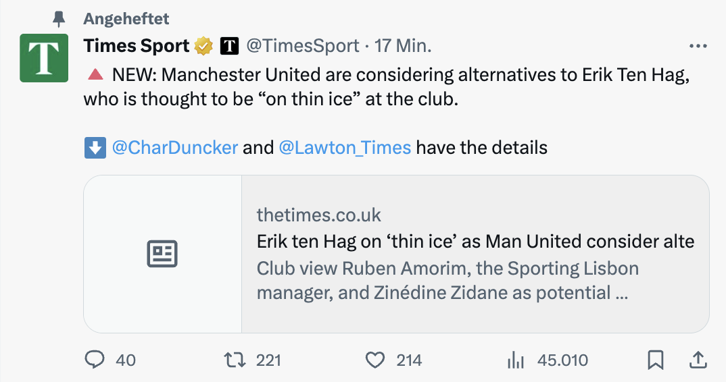Click the pinned Angeheftet label
726x382 pixels.
click(126, 18)
